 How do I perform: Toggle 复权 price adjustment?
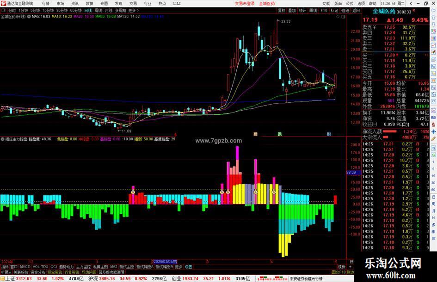(282, 11)
